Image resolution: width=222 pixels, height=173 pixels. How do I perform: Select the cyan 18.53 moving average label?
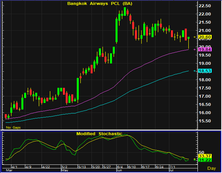205,71
